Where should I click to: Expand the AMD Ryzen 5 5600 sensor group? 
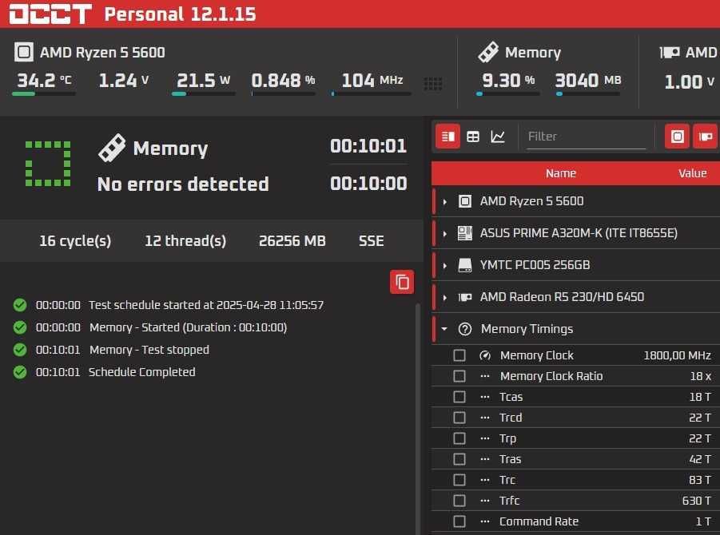click(444, 201)
